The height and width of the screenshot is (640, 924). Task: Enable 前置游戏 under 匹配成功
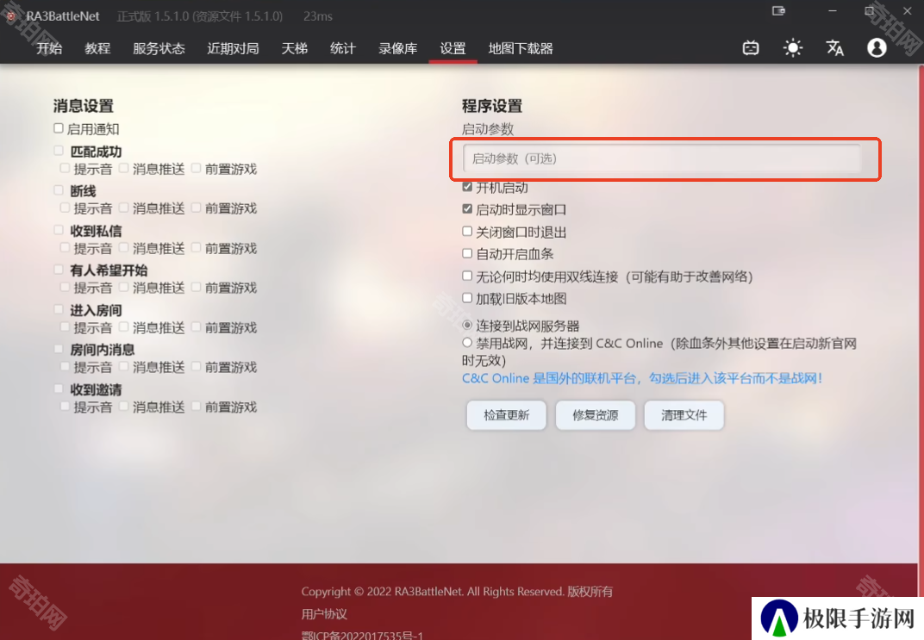point(197,168)
